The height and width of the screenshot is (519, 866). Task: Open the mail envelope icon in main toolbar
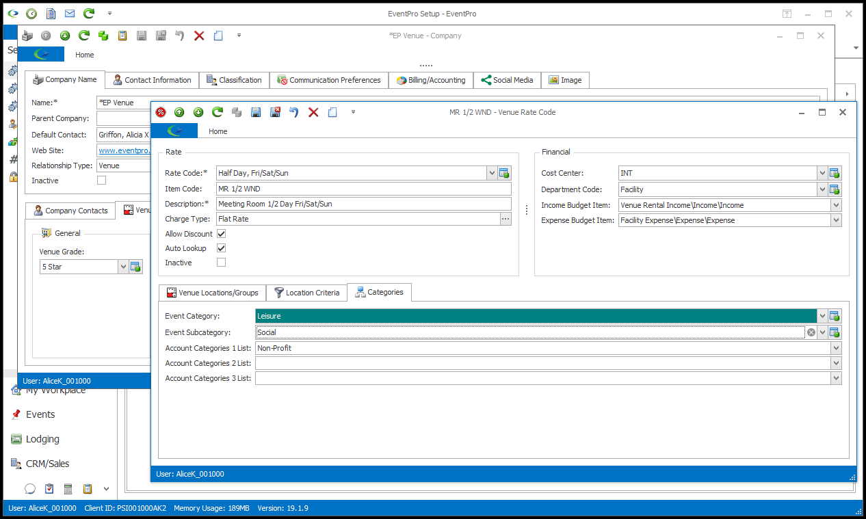click(70, 14)
